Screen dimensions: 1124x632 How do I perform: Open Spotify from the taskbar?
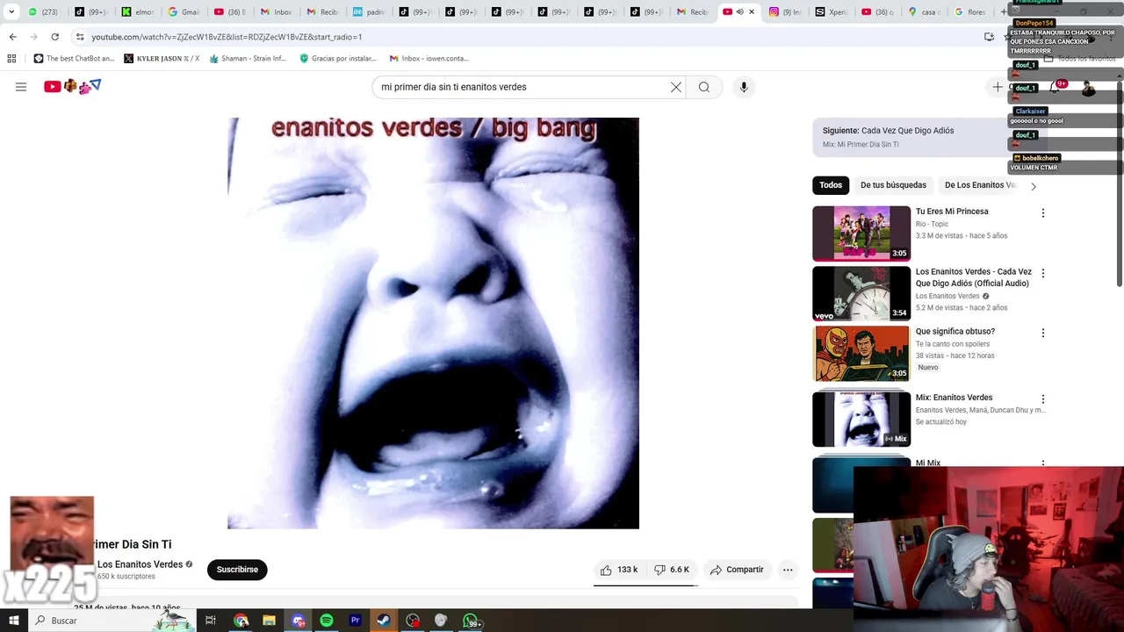[x=327, y=621]
